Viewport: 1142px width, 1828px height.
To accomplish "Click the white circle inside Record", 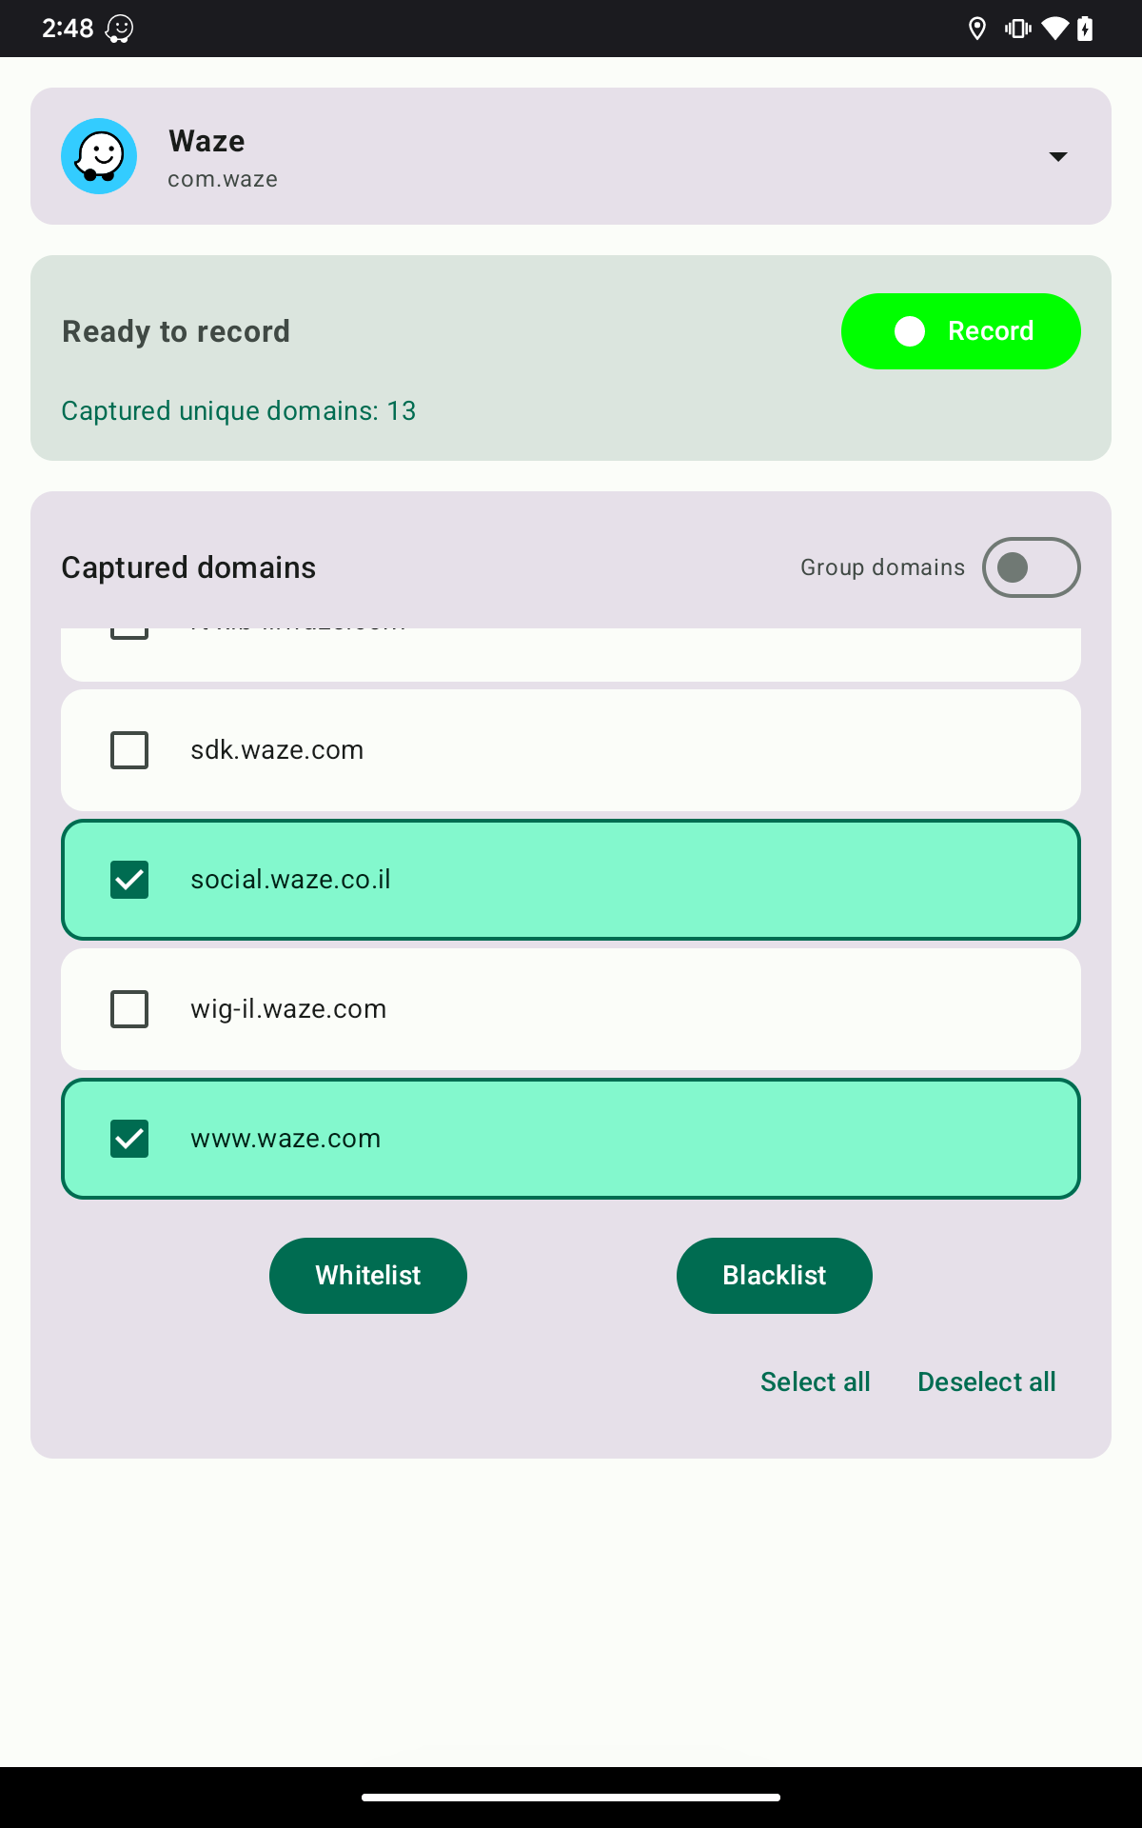I will [x=910, y=331].
